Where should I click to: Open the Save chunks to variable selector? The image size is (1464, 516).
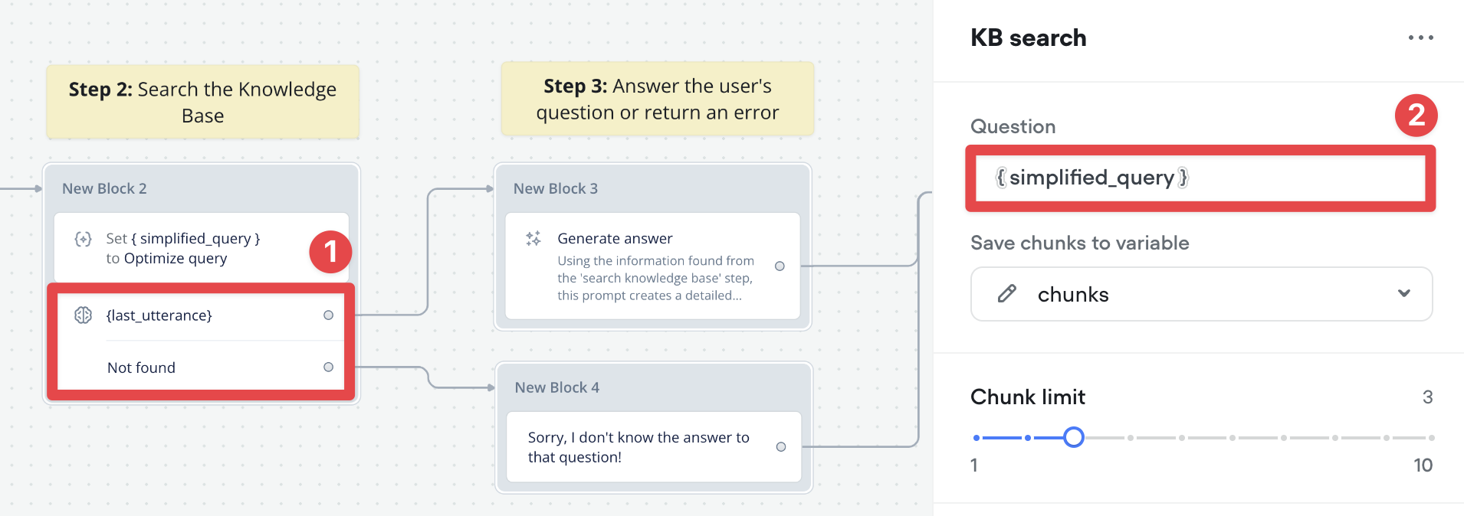click(x=1201, y=294)
